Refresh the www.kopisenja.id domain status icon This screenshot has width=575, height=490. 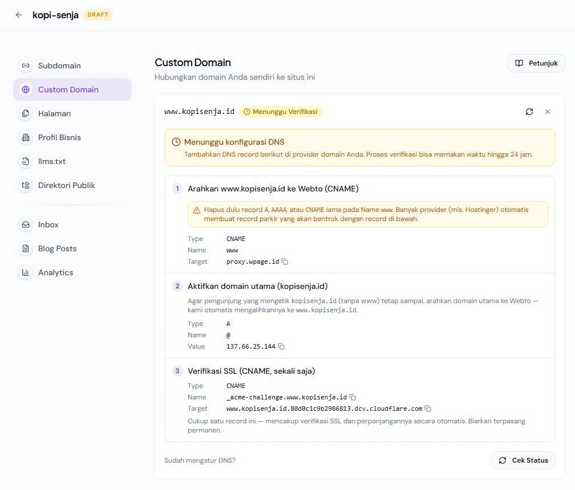tap(529, 112)
